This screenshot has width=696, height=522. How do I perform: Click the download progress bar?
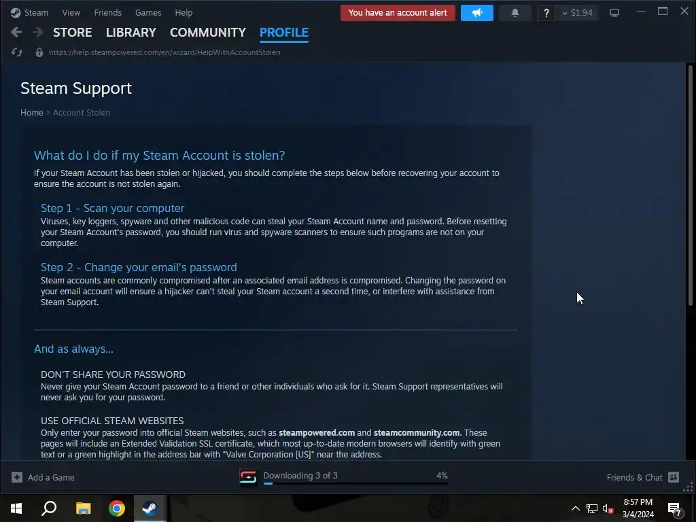click(355, 483)
